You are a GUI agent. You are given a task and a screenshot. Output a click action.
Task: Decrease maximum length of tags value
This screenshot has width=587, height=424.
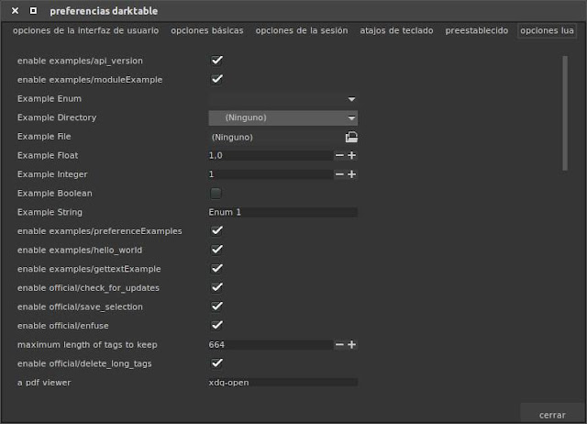(339, 344)
